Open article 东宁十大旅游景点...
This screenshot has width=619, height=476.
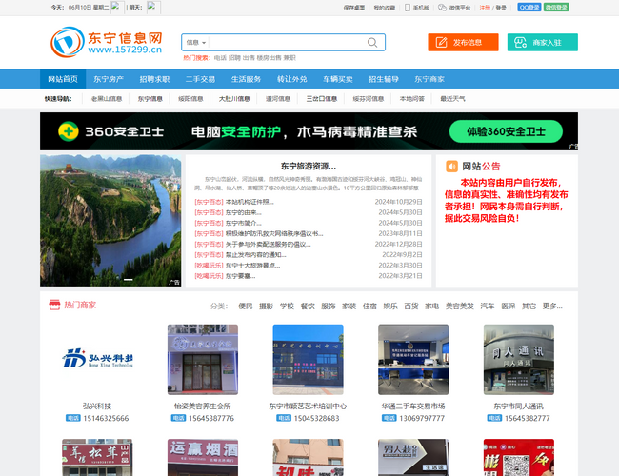252,266
